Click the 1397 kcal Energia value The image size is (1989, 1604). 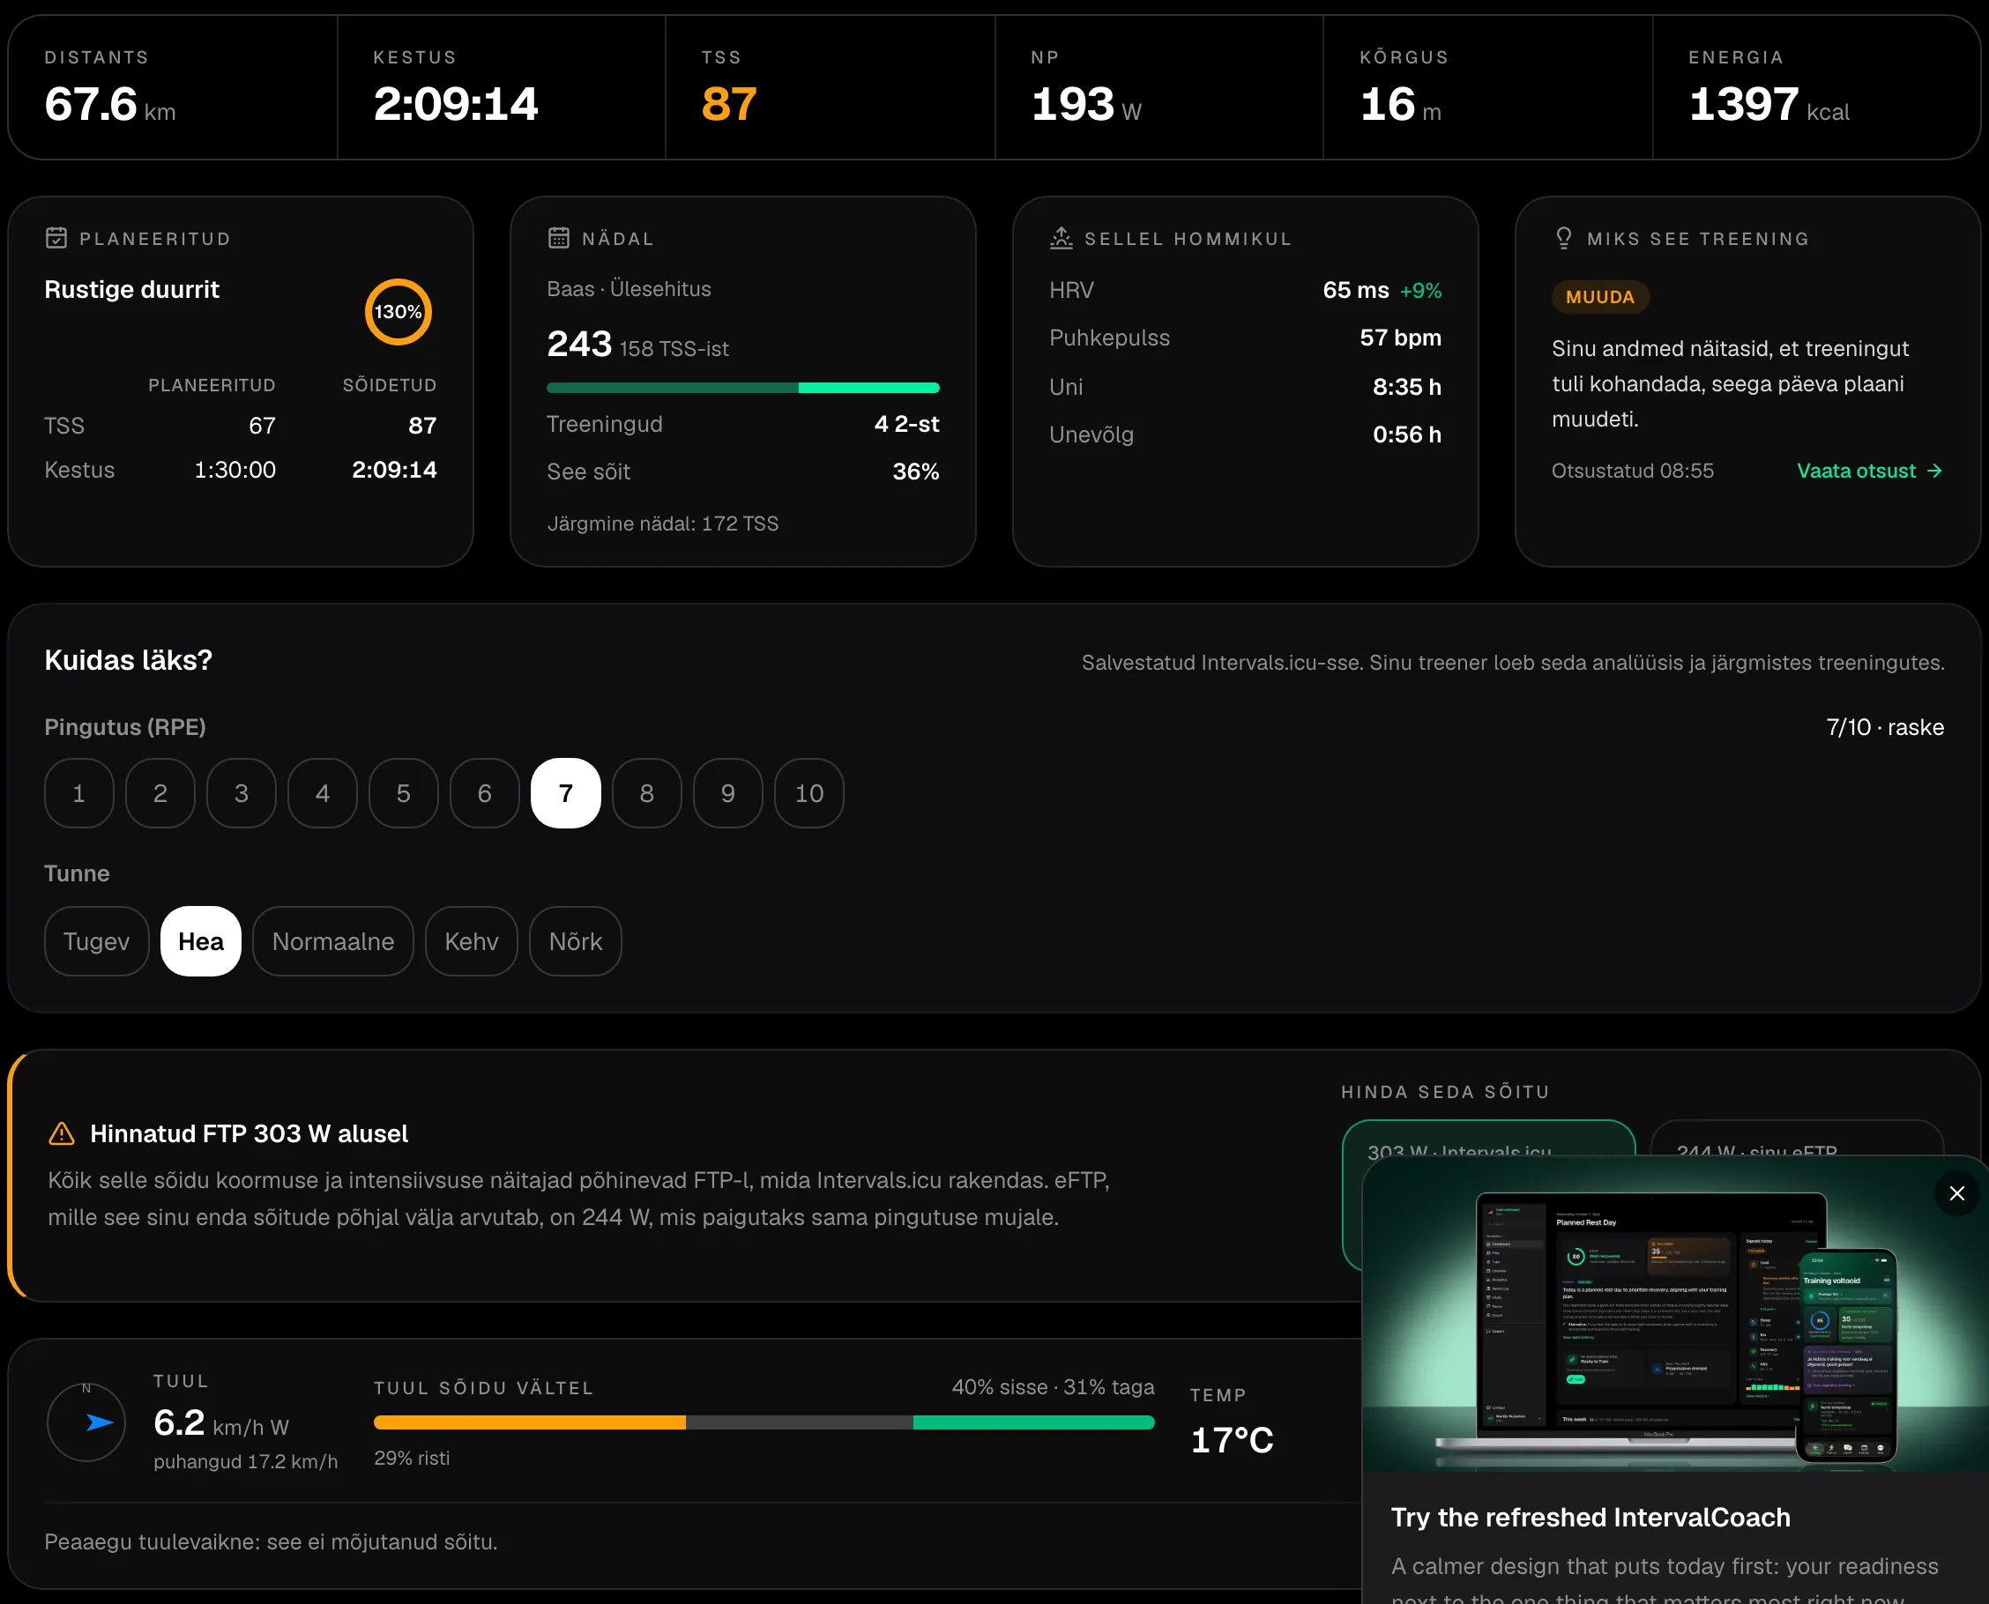[x=1769, y=104]
